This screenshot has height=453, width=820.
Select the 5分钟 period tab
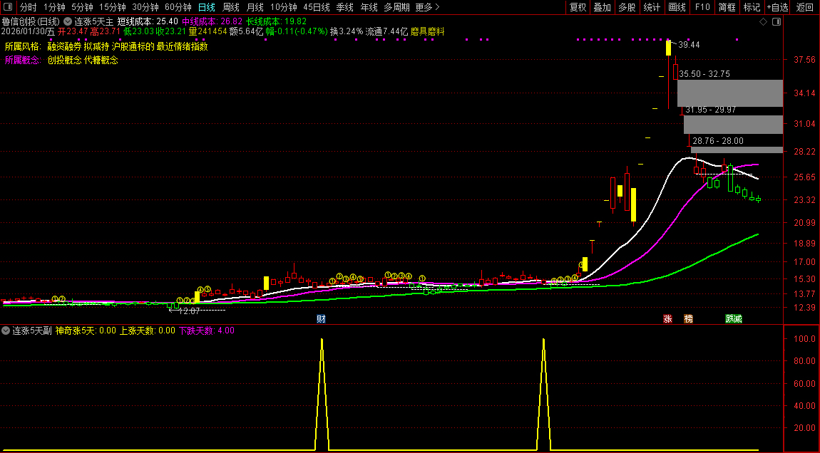pos(82,7)
